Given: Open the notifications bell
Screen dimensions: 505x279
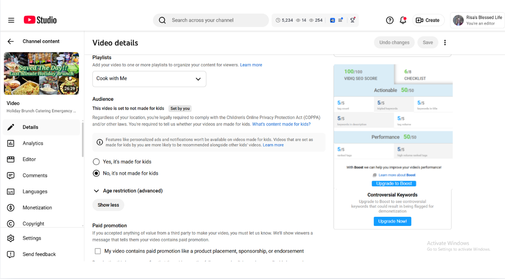Looking at the screenshot, I should click(403, 20).
